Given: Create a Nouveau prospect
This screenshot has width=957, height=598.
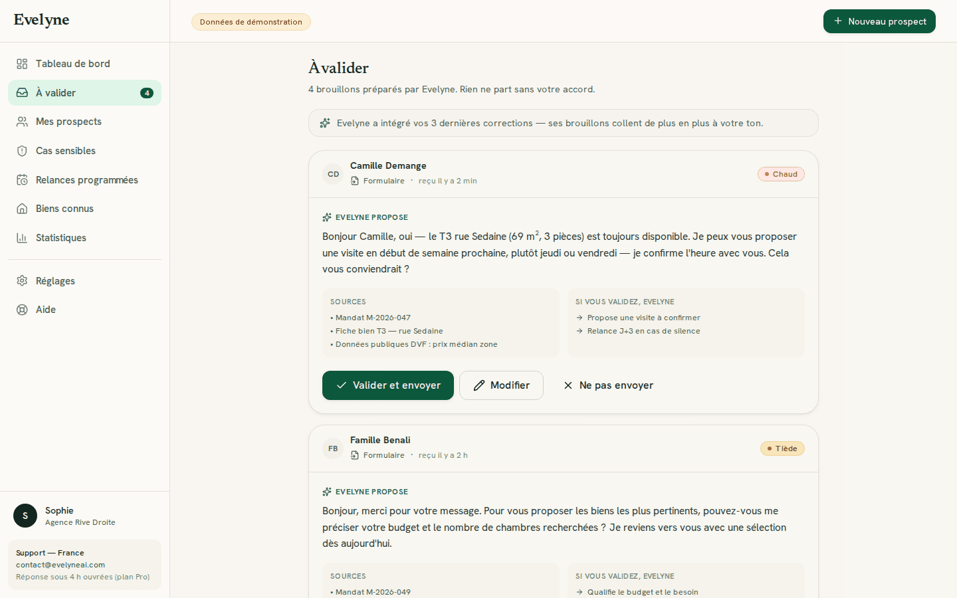Looking at the screenshot, I should pyautogui.click(x=879, y=21).
